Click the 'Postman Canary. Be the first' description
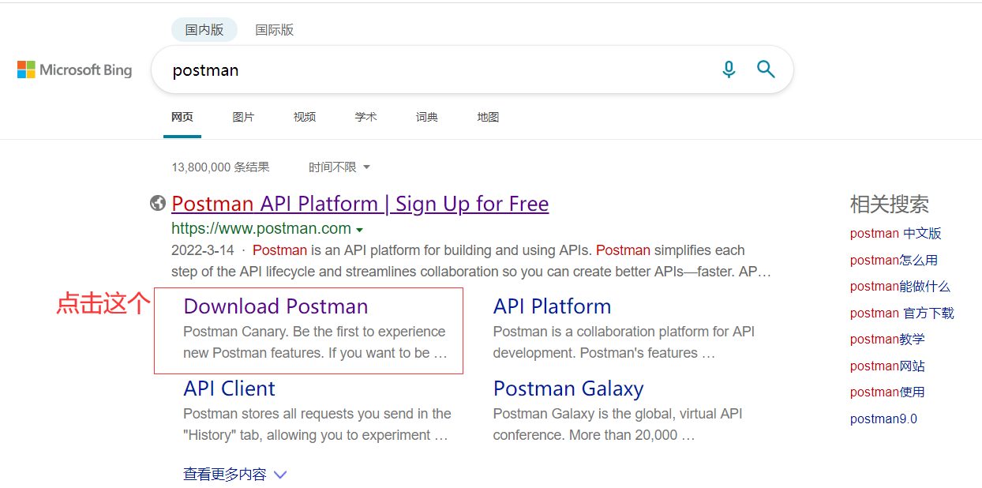This screenshot has height=488, width=982. 316,343
